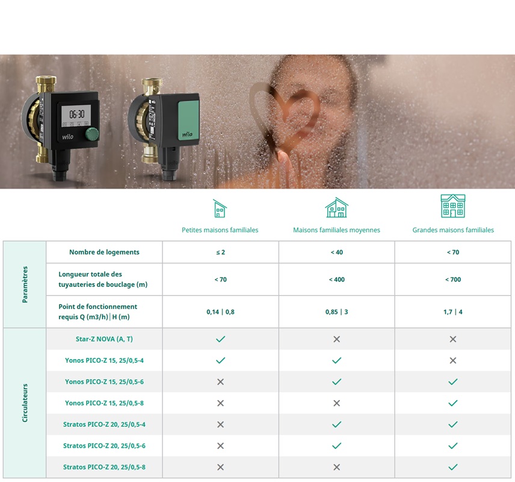
Task: Click Star-Z NOVA checkmark under Petites maisons
Action: point(220,339)
